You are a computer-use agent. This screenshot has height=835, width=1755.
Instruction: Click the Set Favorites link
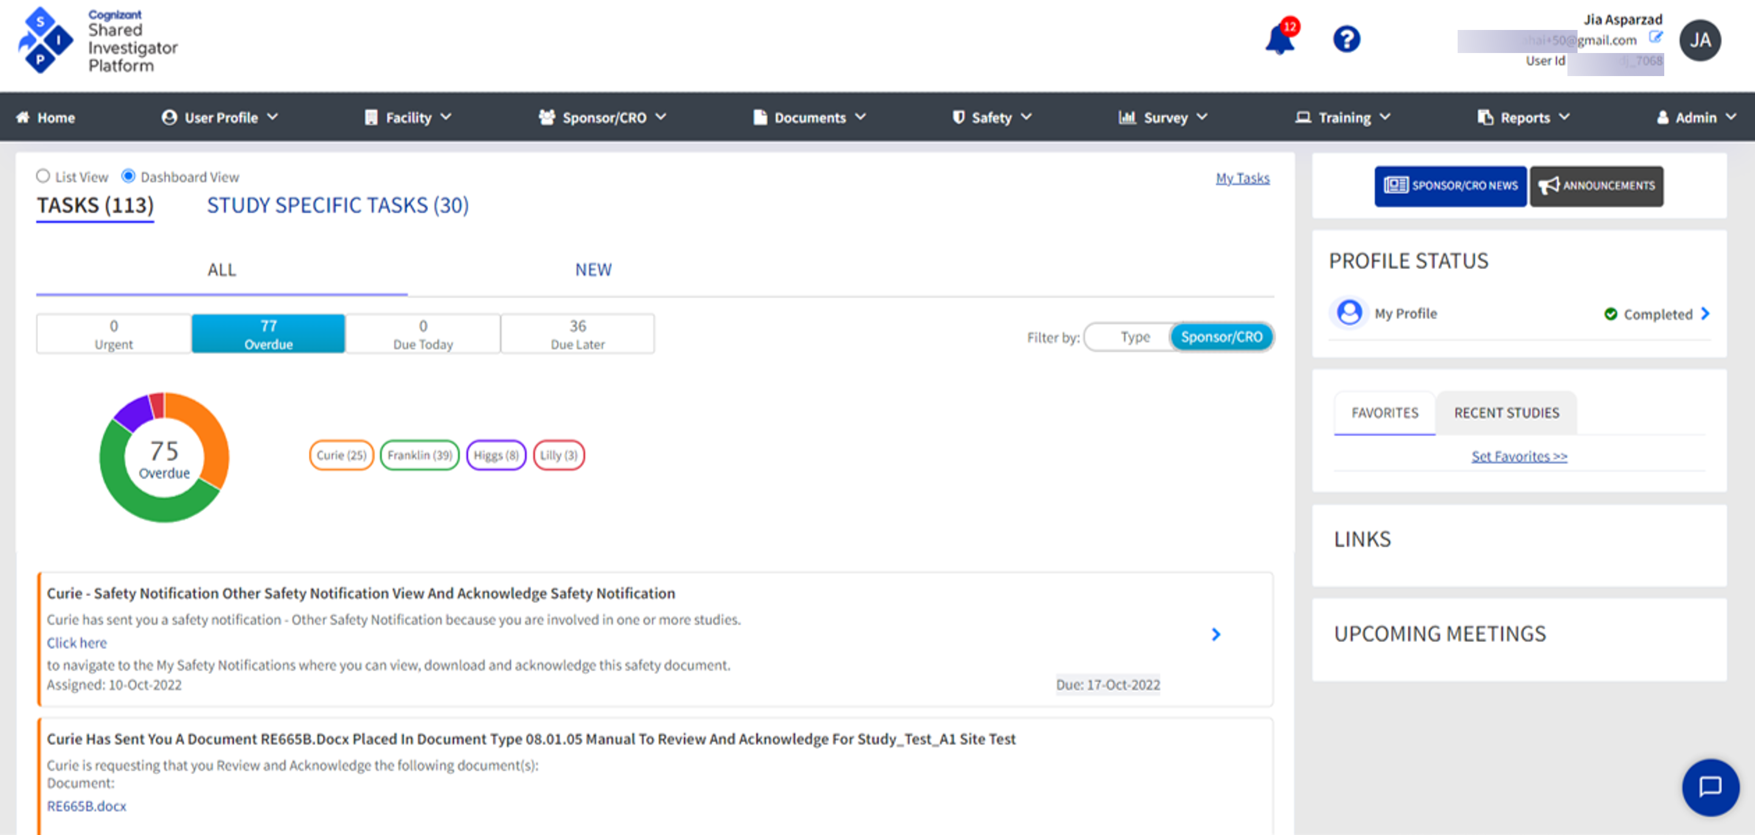tap(1518, 456)
